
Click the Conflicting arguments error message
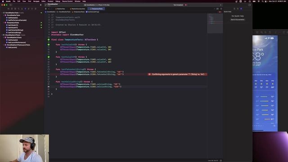point(178,74)
